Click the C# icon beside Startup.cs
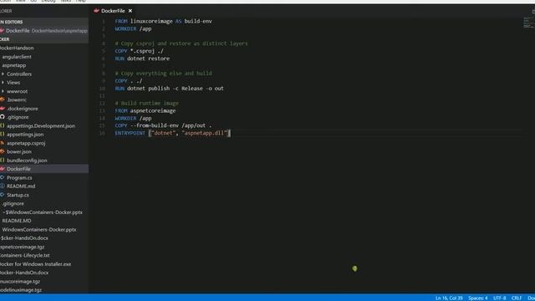 click(x=2, y=195)
